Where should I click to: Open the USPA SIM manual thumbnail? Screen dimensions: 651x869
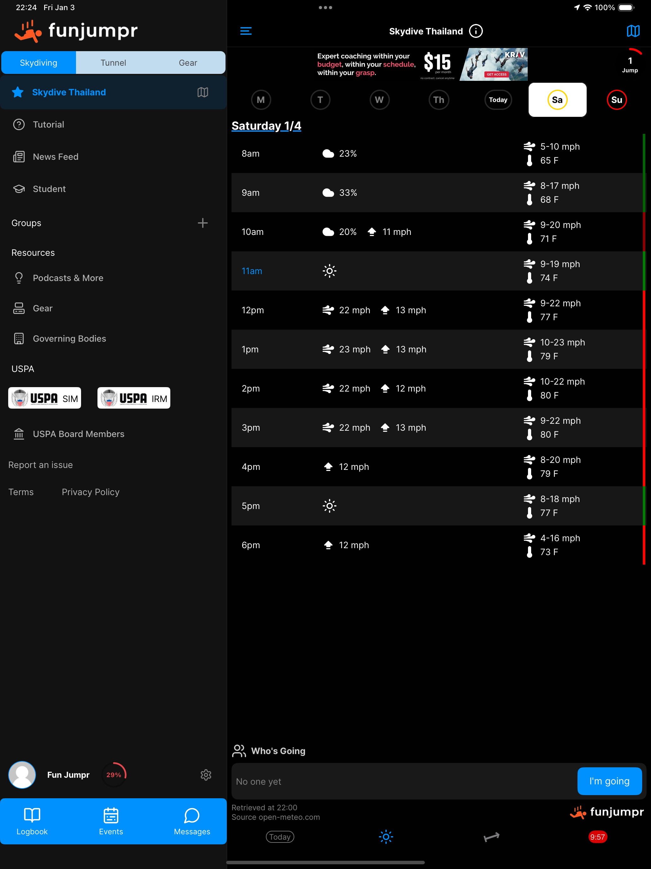tap(45, 398)
